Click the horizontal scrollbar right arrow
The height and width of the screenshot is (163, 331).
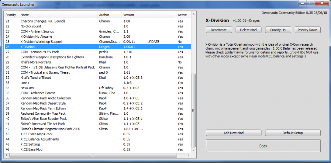click(x=189, y=155)
